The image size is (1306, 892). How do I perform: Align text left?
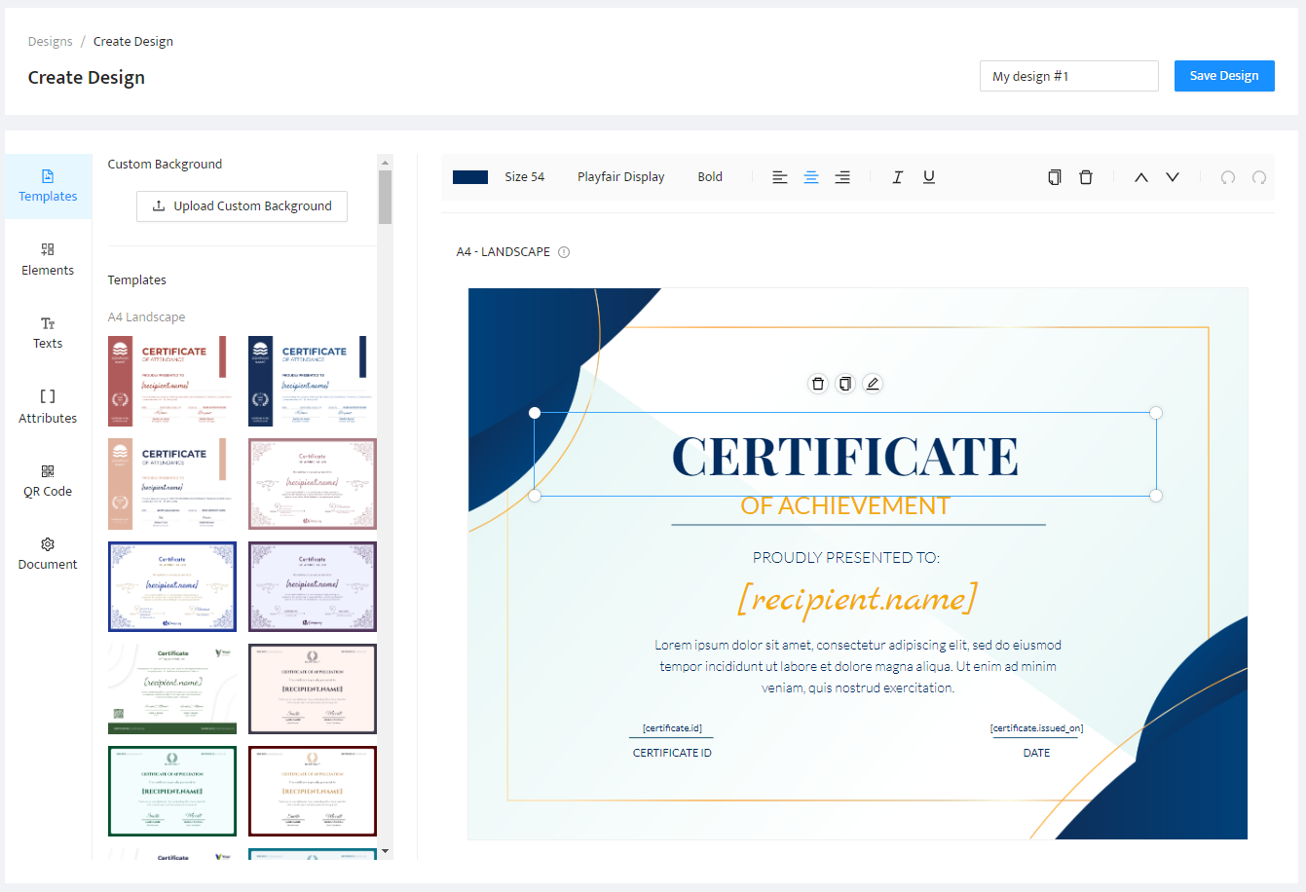tap(780, 177)
